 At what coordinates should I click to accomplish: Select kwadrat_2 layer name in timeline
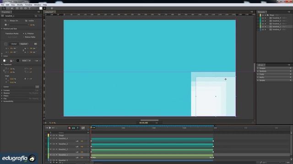point(63,149)
